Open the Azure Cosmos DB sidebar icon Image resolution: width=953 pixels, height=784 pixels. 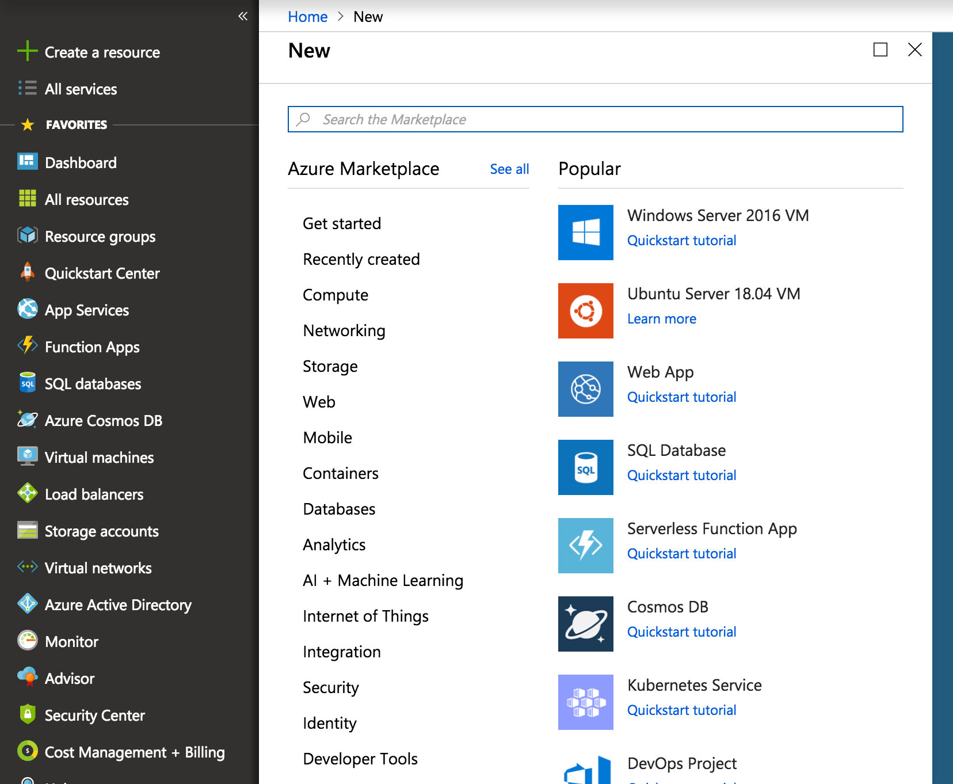point(27,420)
